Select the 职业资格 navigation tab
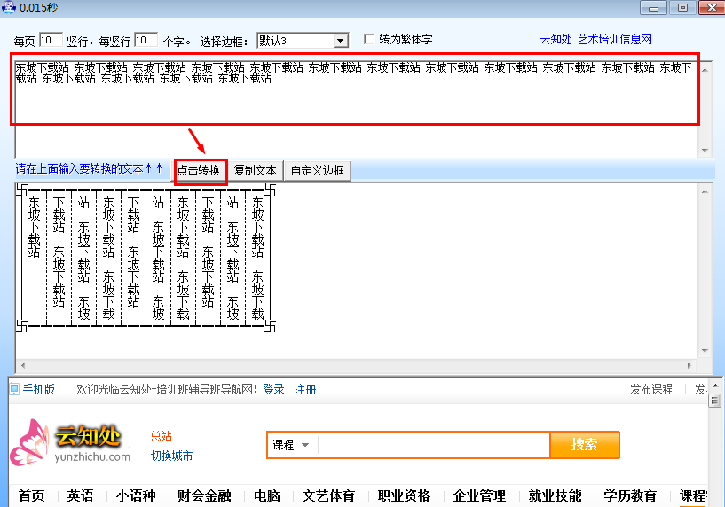Viewport: 725px width, 507px height. 404,495
